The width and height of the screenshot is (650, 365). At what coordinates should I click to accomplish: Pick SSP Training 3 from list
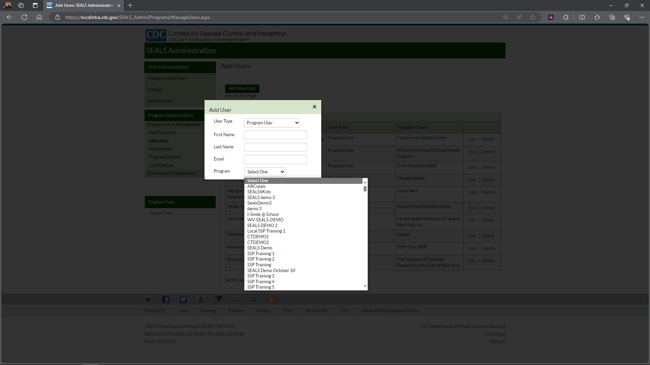261,276
